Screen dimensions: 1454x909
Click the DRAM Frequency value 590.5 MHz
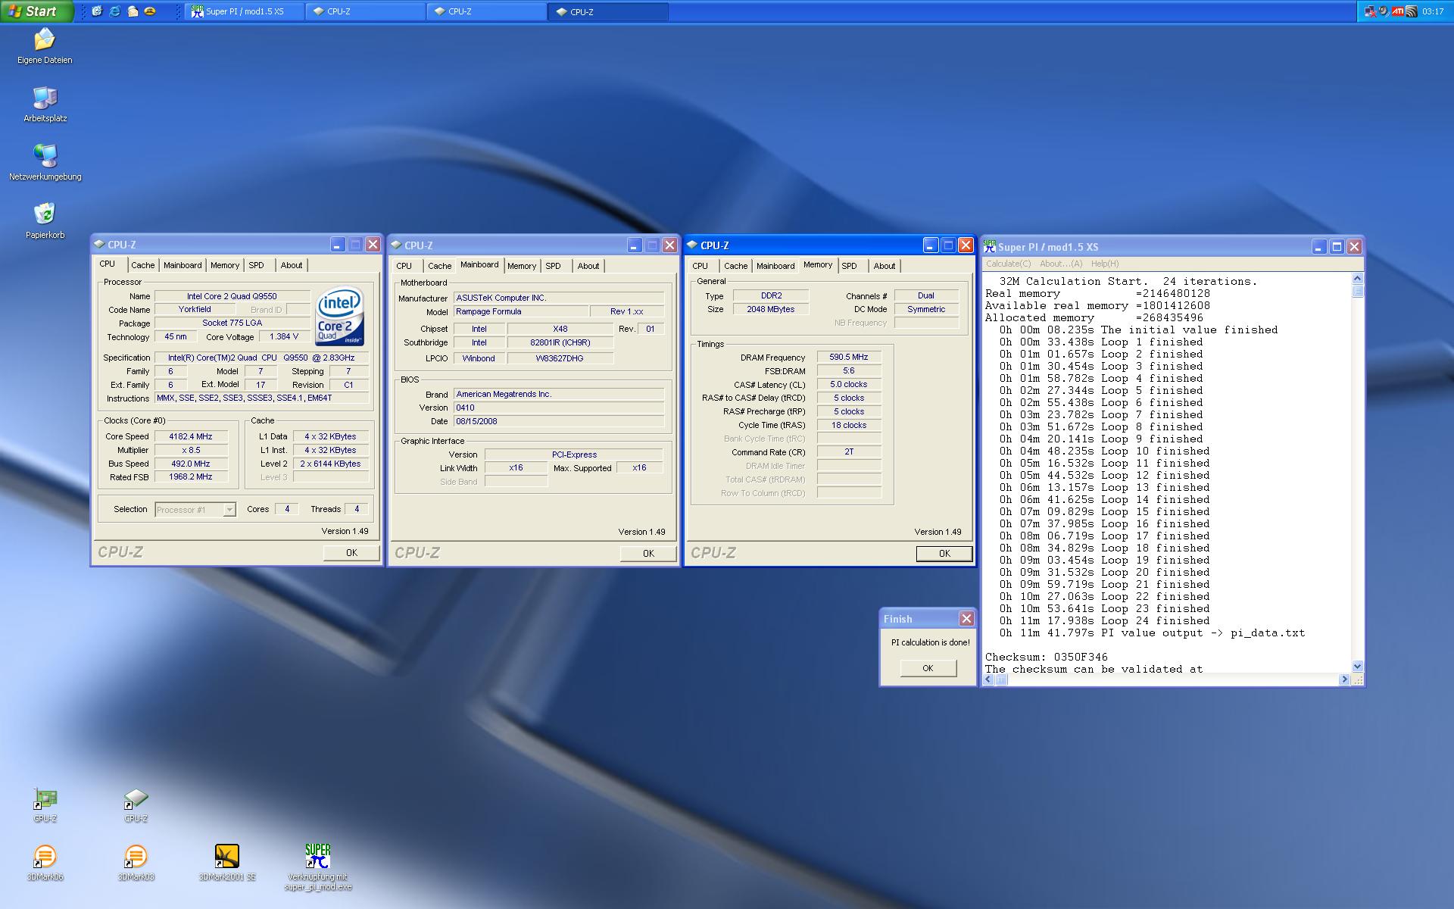pyautogui.click(x=849, y=357)
